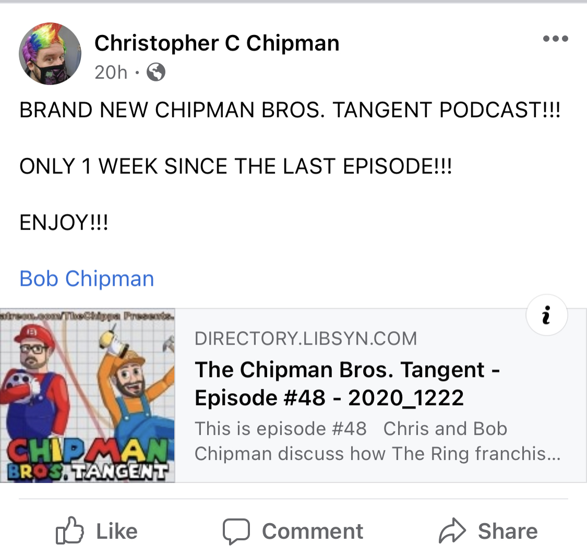Tap the Like button label
The width and height of the screenshot is (587, 557).
[x=117, y=531]
